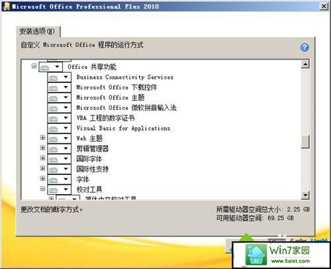The width and height of the screenshot is (331, 269).
Task: Click the 更改文档的断字方式 description text
Action: pos(52,209)
